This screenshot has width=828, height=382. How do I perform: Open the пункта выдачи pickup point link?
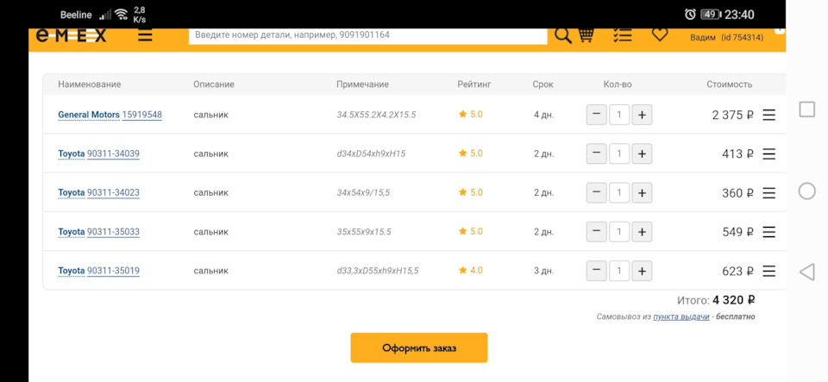pyautogui.click(x=681, y=316)
